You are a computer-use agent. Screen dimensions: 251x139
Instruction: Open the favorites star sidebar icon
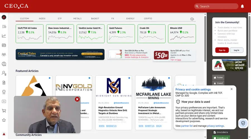pos(4,120)
